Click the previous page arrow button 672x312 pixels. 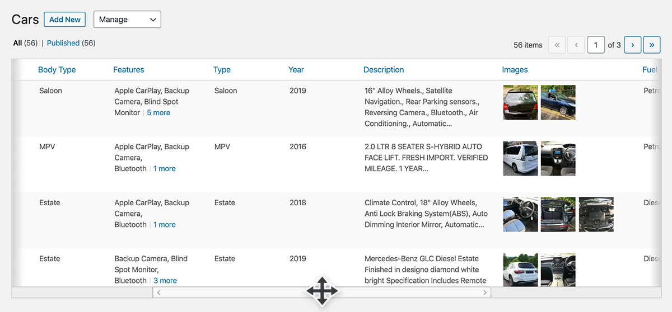point(576,45)
